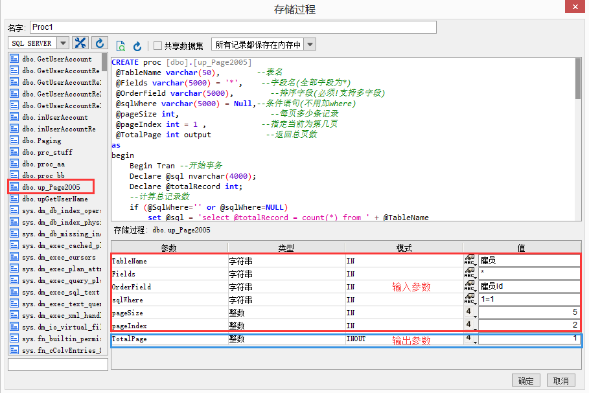This screenshot has height=393, width=589.
Task: Select dbo.Paging in the procedure list
Action: (x=41, y=140)
